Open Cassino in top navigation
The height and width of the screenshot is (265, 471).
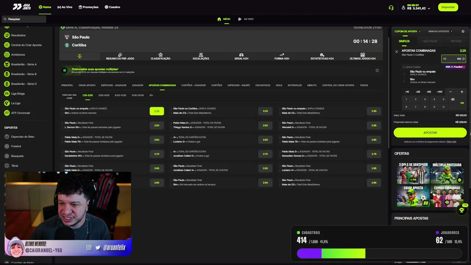112,7
